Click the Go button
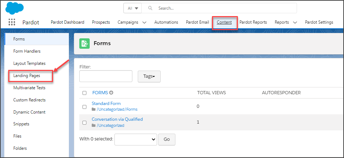The image size is (344, 158). pos(167,139)
